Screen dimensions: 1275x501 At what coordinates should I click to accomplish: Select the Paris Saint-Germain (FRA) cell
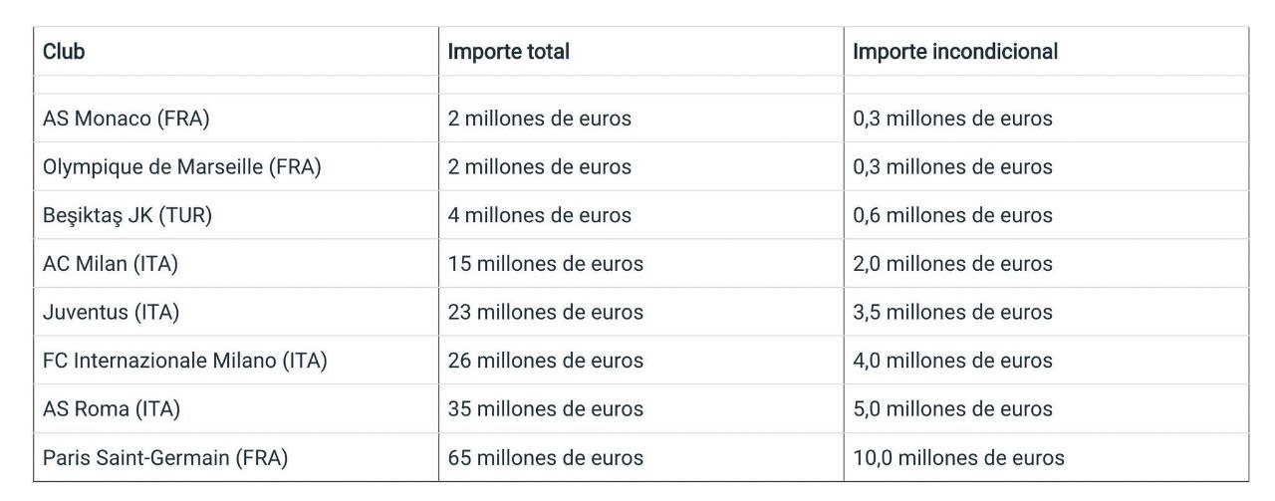tap(164, 458)
